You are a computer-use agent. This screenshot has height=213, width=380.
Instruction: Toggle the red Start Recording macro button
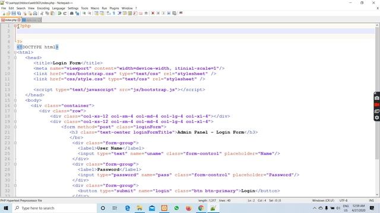(153, 13)
